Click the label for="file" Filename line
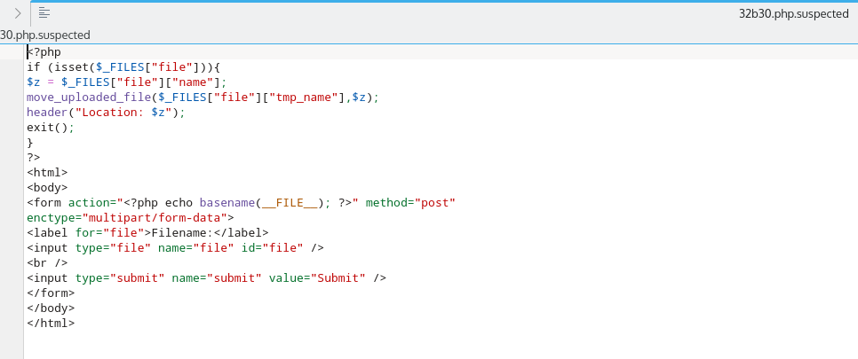The height and width of the screenshot is (359, 858). tap(147, 233)
